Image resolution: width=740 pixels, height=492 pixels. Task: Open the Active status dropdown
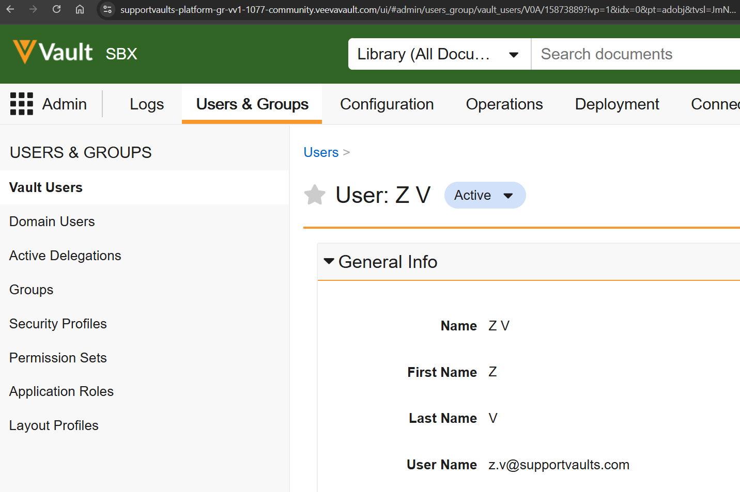485,195
